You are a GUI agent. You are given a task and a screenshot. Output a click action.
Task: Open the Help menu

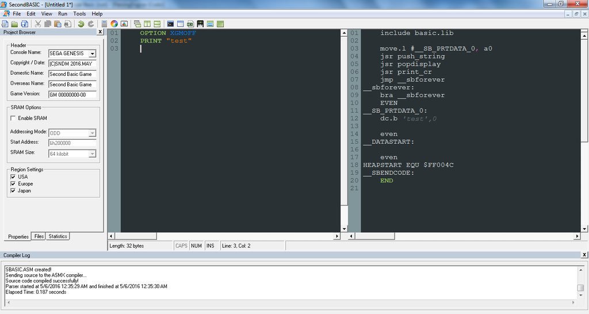97,14
